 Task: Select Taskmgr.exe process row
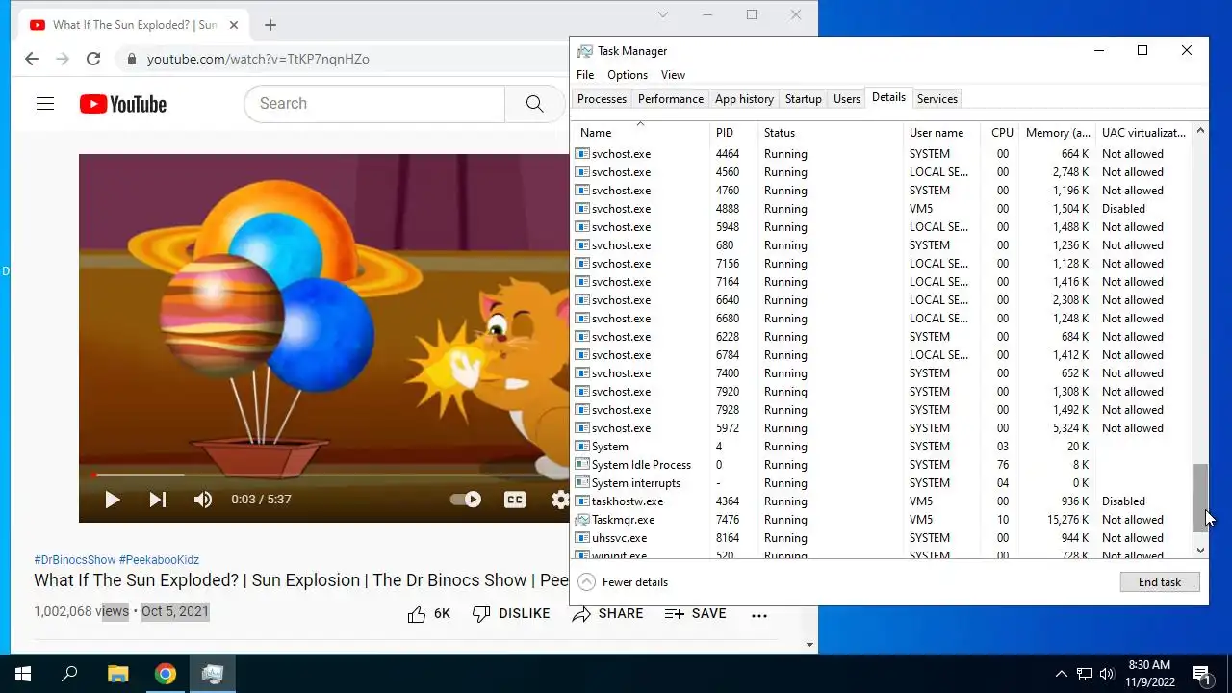point(882,520)
